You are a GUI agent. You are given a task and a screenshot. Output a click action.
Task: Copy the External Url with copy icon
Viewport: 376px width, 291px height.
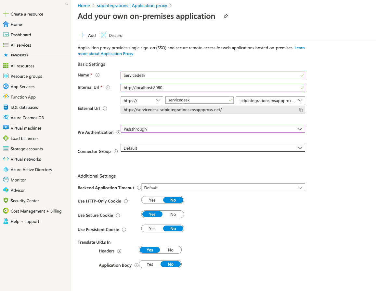(301, 110)
